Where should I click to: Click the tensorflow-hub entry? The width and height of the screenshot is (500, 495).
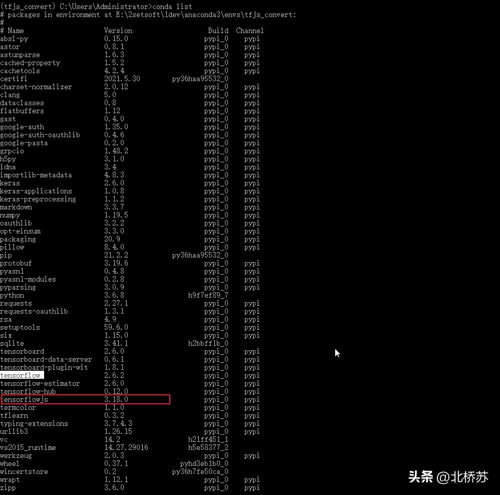click(x=28, y=391)
